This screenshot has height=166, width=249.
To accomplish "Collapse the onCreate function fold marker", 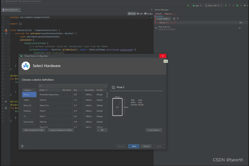I will [x=10, y=33].
